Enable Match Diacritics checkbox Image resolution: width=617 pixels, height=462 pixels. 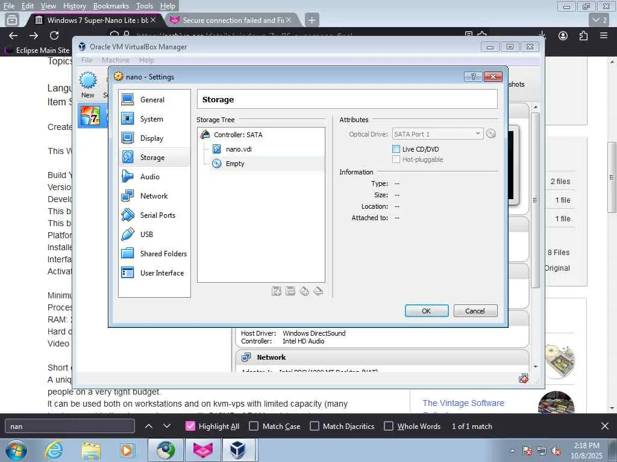[315, 427]
